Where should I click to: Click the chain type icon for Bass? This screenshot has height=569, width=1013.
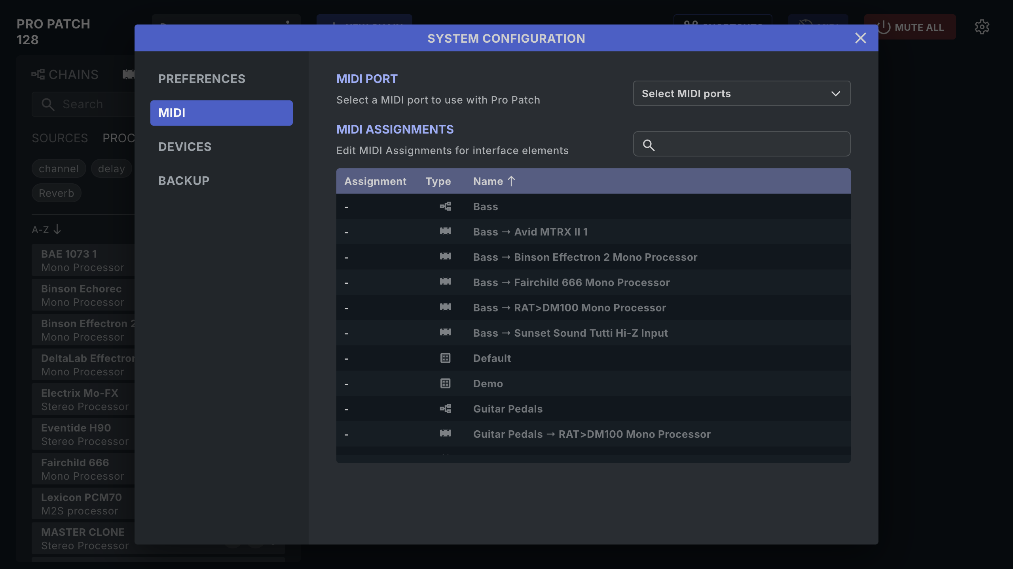tap(446, 206)
